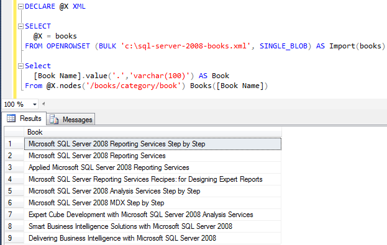Click the '[Book Name].value' expression
This screenshot has width=387, height=245.
point(70,76)
